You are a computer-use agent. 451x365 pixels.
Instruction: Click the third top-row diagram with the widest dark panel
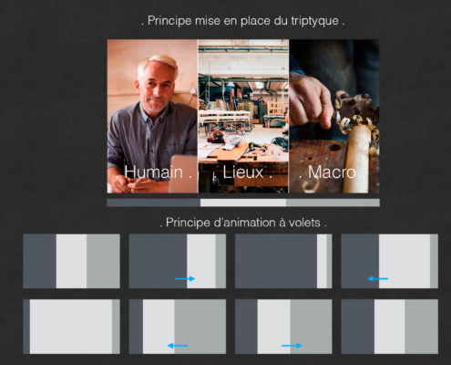tap(283, 261)
